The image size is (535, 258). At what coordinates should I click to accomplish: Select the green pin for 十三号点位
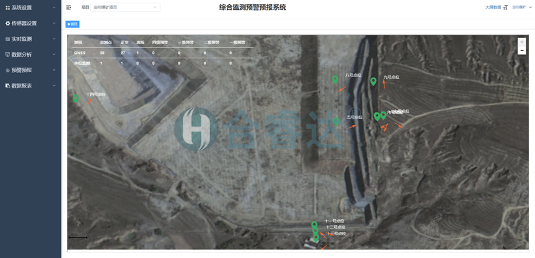pyautogui.click(x=316, y=237)
